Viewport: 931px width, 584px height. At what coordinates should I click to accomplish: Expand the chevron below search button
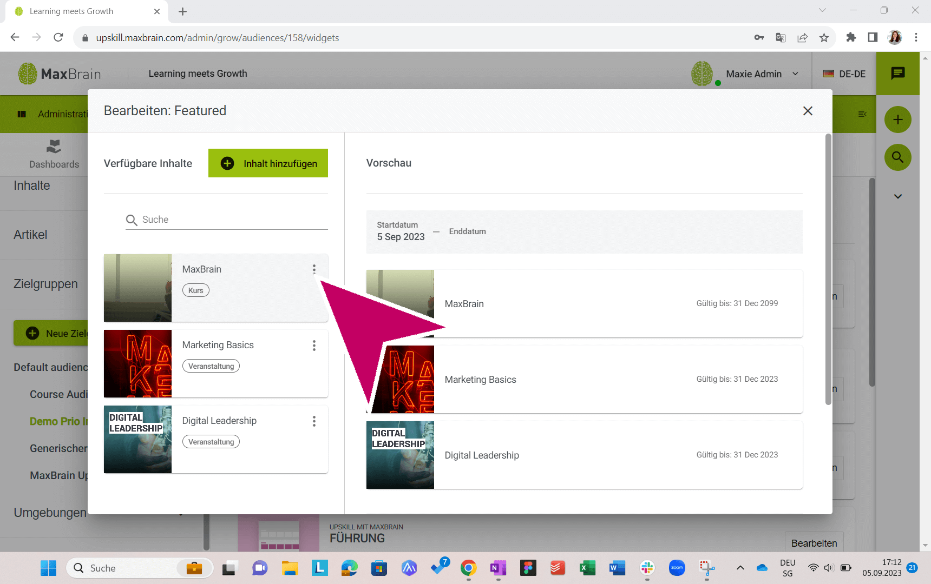click(x=898, y=196)
